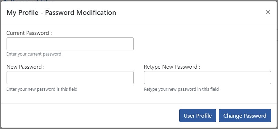Go back via the User Profile button
The width and height of the screenshot is (278, 129).
click(x=198, y=116)
